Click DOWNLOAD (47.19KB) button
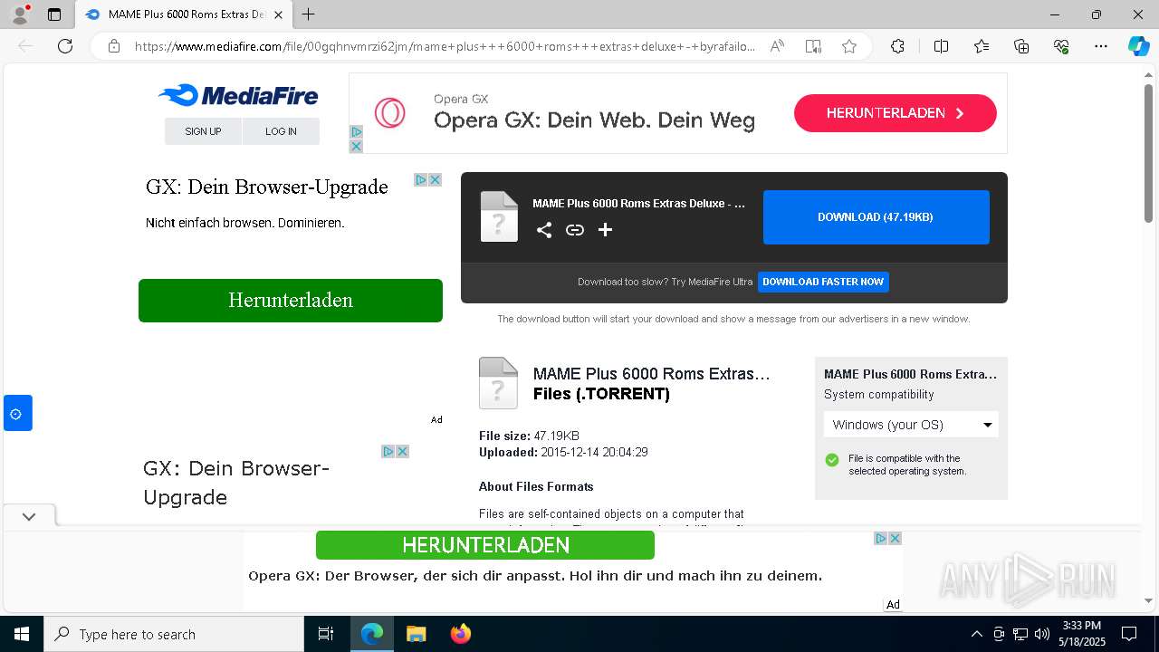The height and width of the screenshot is (652, 1159). (x=876, y=217)
